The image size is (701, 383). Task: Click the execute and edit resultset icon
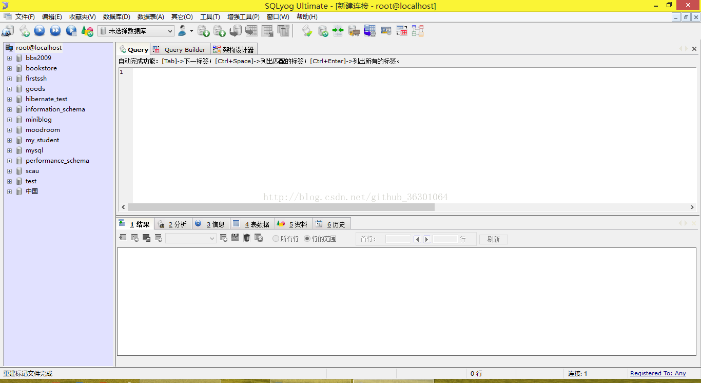(71, 31)
